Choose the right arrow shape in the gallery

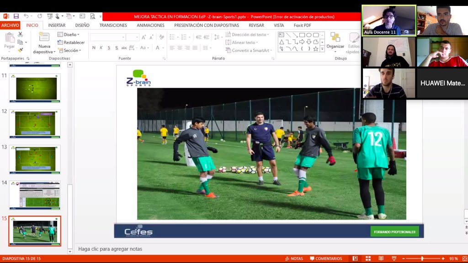(302, 42)
